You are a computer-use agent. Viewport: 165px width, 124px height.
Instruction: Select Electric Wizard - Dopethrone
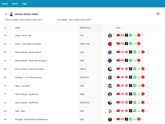27,103
